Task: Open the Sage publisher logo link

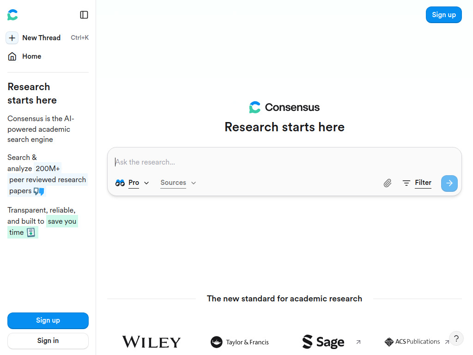Action: [323, 342]
